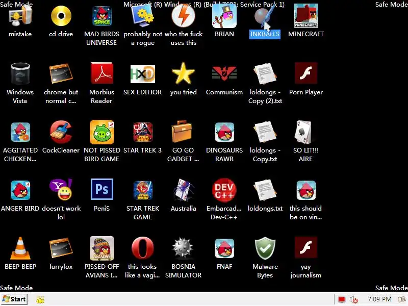Select the 'cd drive' disc icon
Image resolution: width=408 pixels, height=306 pixels.
click(61, 16)
